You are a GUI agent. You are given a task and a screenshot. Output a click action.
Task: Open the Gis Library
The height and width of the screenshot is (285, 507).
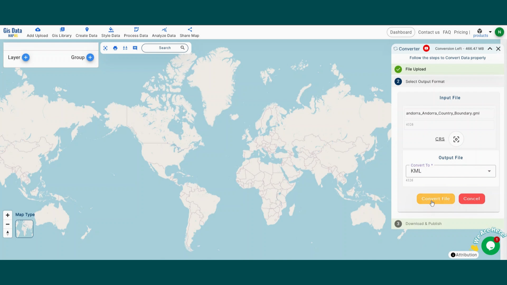62,32
